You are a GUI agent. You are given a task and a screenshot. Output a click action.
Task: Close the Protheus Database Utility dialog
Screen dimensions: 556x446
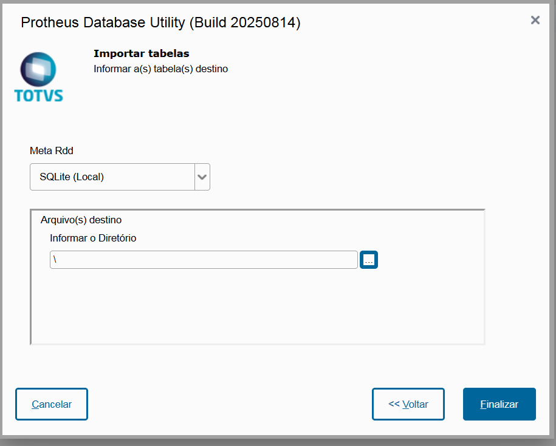(535, 20)
